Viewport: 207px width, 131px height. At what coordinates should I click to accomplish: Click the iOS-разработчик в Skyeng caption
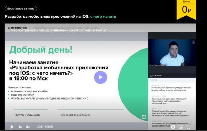[76, 115]
